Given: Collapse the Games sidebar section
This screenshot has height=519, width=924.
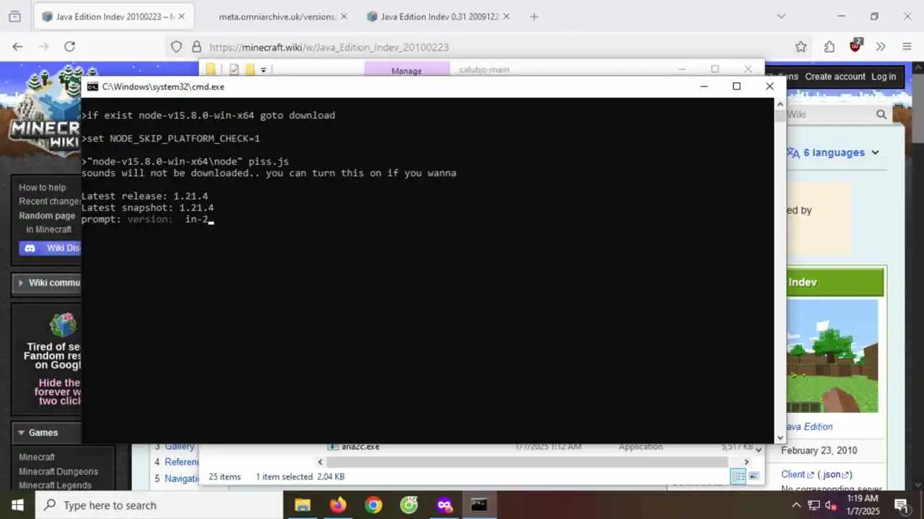Looking at the screenshot, I should pyautogui.click(x=43, y=432).
